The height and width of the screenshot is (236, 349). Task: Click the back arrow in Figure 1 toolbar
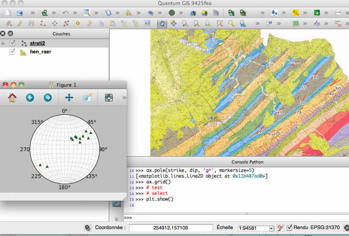point(30,98)
